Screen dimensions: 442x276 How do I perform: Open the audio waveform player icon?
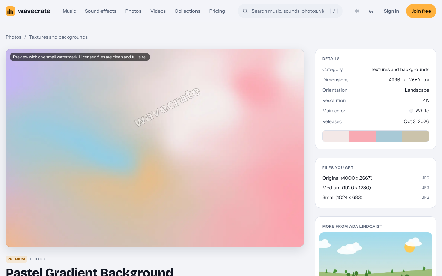(357, 11)
